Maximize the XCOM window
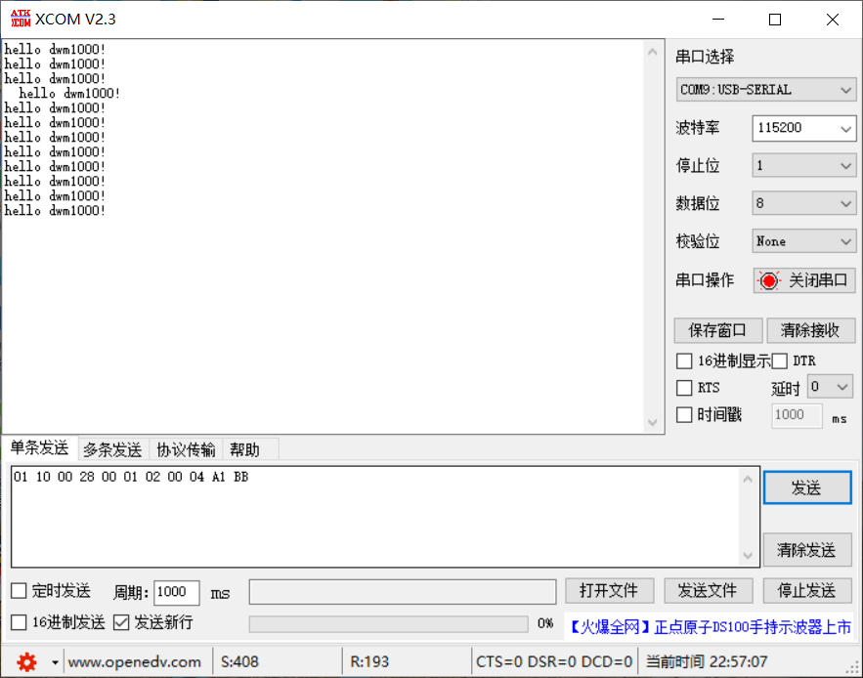The height and width of the screenshot is (678, 863). (775, 20)
